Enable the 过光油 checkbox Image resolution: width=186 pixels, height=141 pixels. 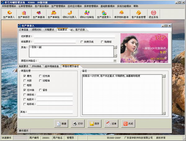click(x=40, y=76)
